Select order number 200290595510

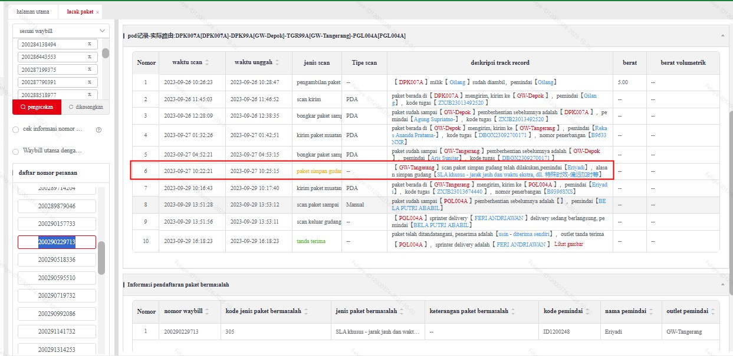click(x=57, y=278)
